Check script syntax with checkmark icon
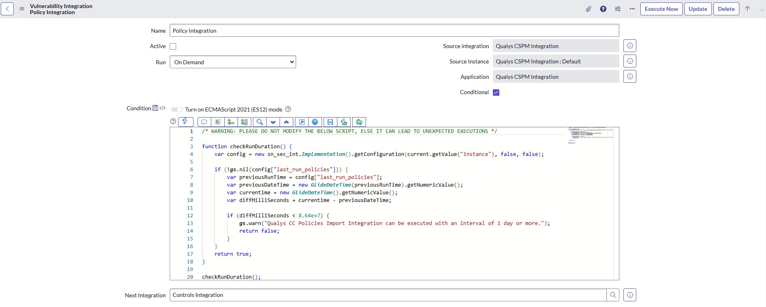 click(x=344, y=122)
